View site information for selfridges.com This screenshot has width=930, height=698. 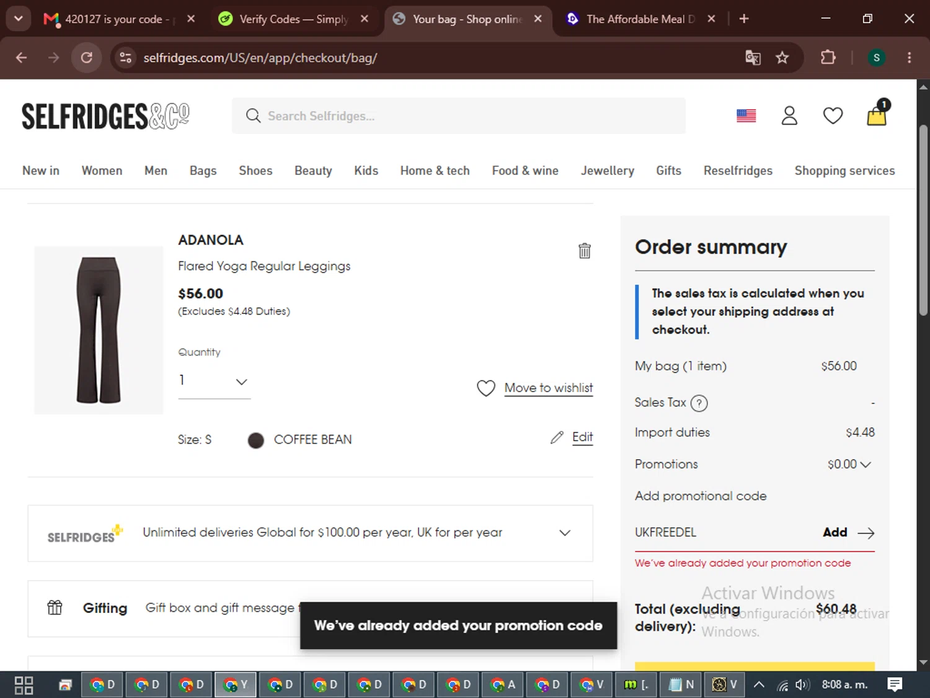pos(125,58)
